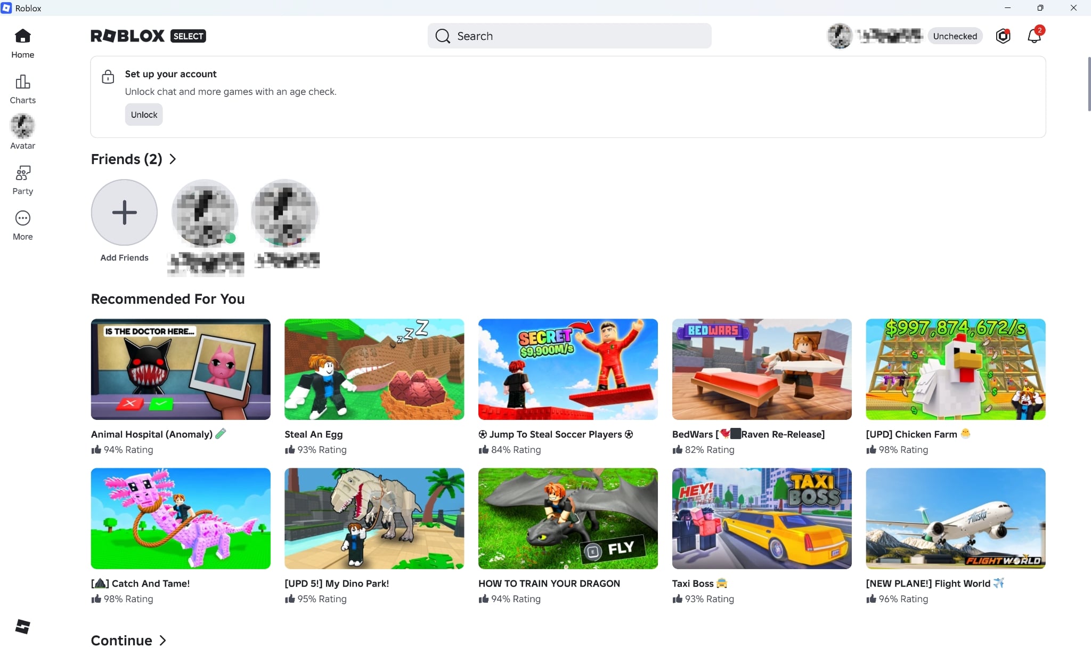This screenshot has height=648, width=1091.
Task: Go to Home in the sidebar
Action: [x=22, y=43]
